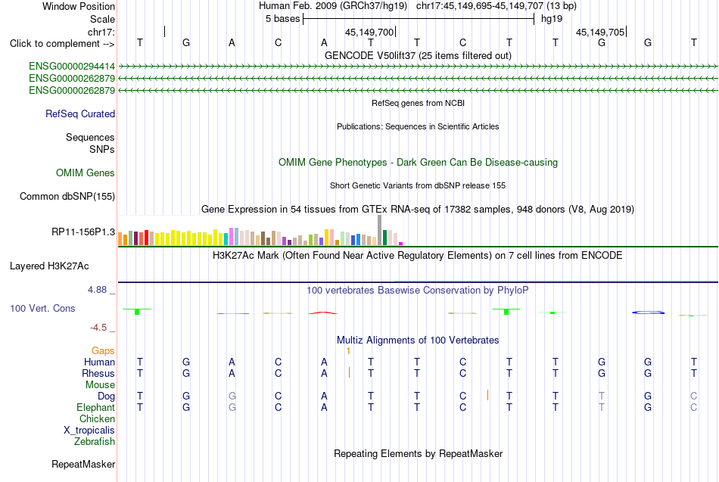Image resolution: width=719 pixels, height=482 pixels.
Task: Click the Layered H3K27Ac track label
Action: [x=49, y=266]
